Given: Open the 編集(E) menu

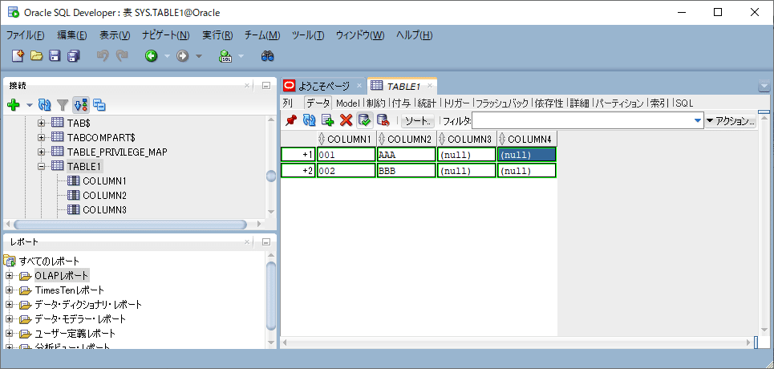Looking at the screenshot, I should point(71,35).
